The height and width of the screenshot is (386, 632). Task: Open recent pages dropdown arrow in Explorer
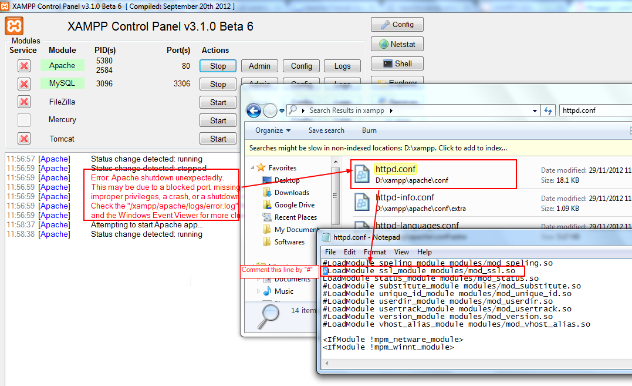coord(282,111)
